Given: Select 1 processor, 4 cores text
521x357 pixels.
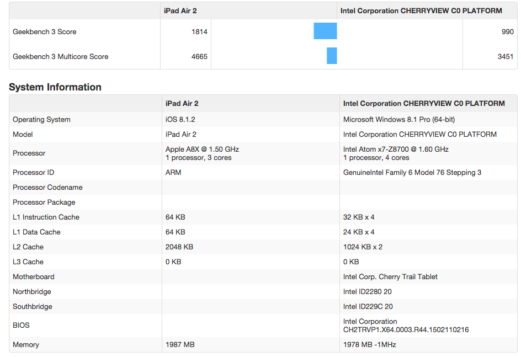Looking at the screenshot, I should pos(376,158).
